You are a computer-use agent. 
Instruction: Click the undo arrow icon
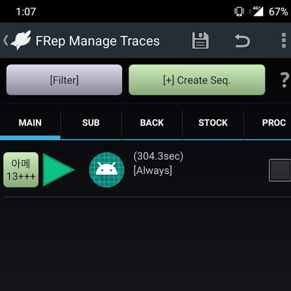pyautogui.click(x=242, y=40)
